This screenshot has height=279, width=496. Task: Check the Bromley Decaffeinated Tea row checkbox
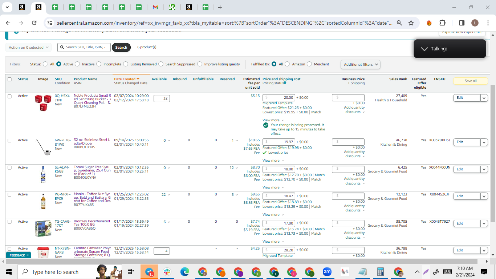(x=9, y=222)
